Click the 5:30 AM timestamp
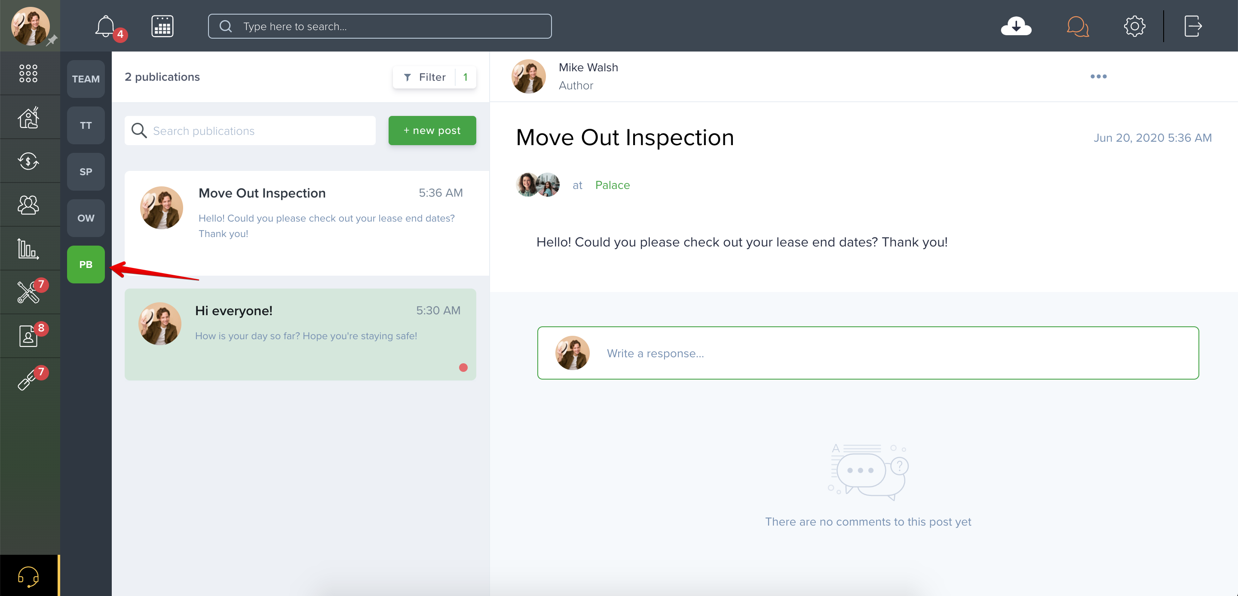Image resolution: width=1238 pixels, height=596 pixels. 438,310
